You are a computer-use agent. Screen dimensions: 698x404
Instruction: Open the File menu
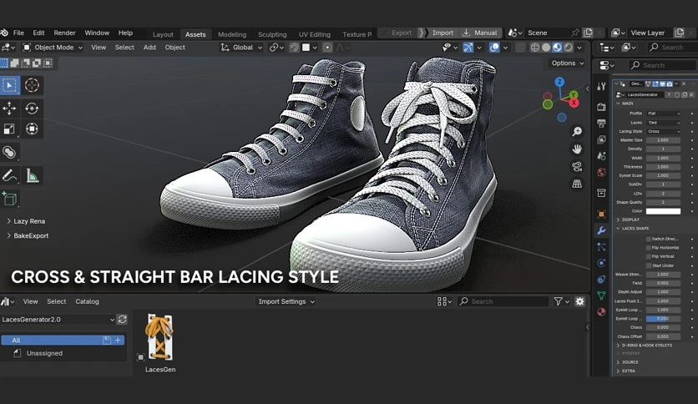[x=18, y=33]
